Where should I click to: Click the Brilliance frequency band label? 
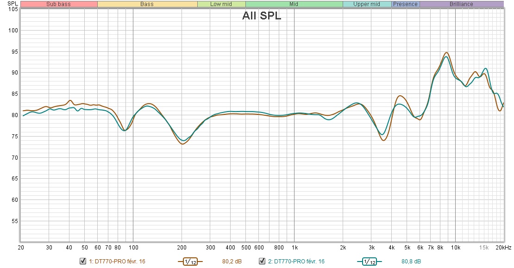pos(462,4)
